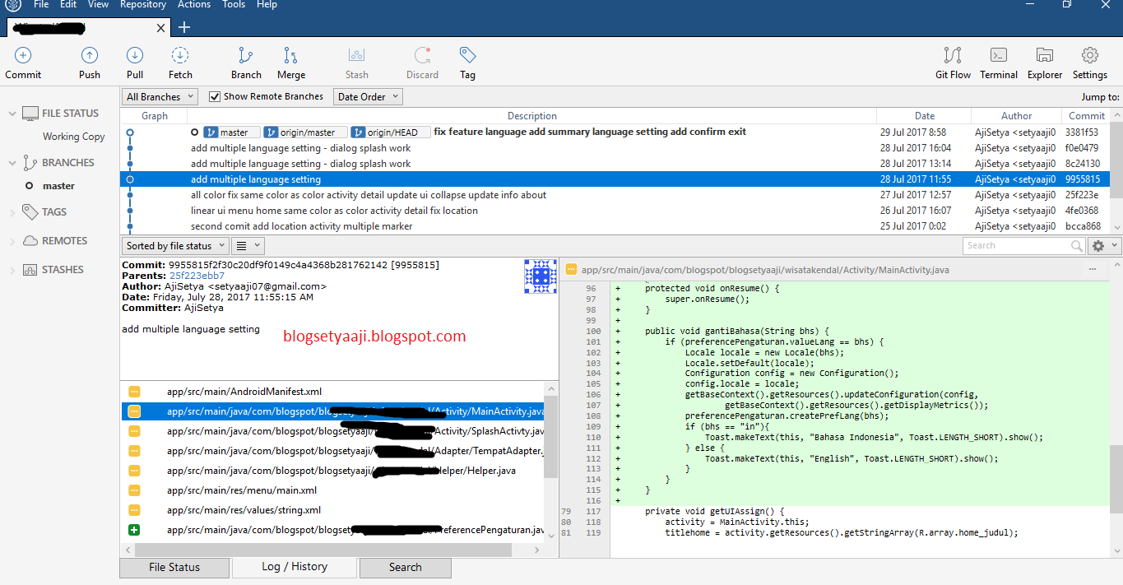Open the Repository menu
Image resolution: width=1123 pixels, height=585 pixels.
pos(142,5)
